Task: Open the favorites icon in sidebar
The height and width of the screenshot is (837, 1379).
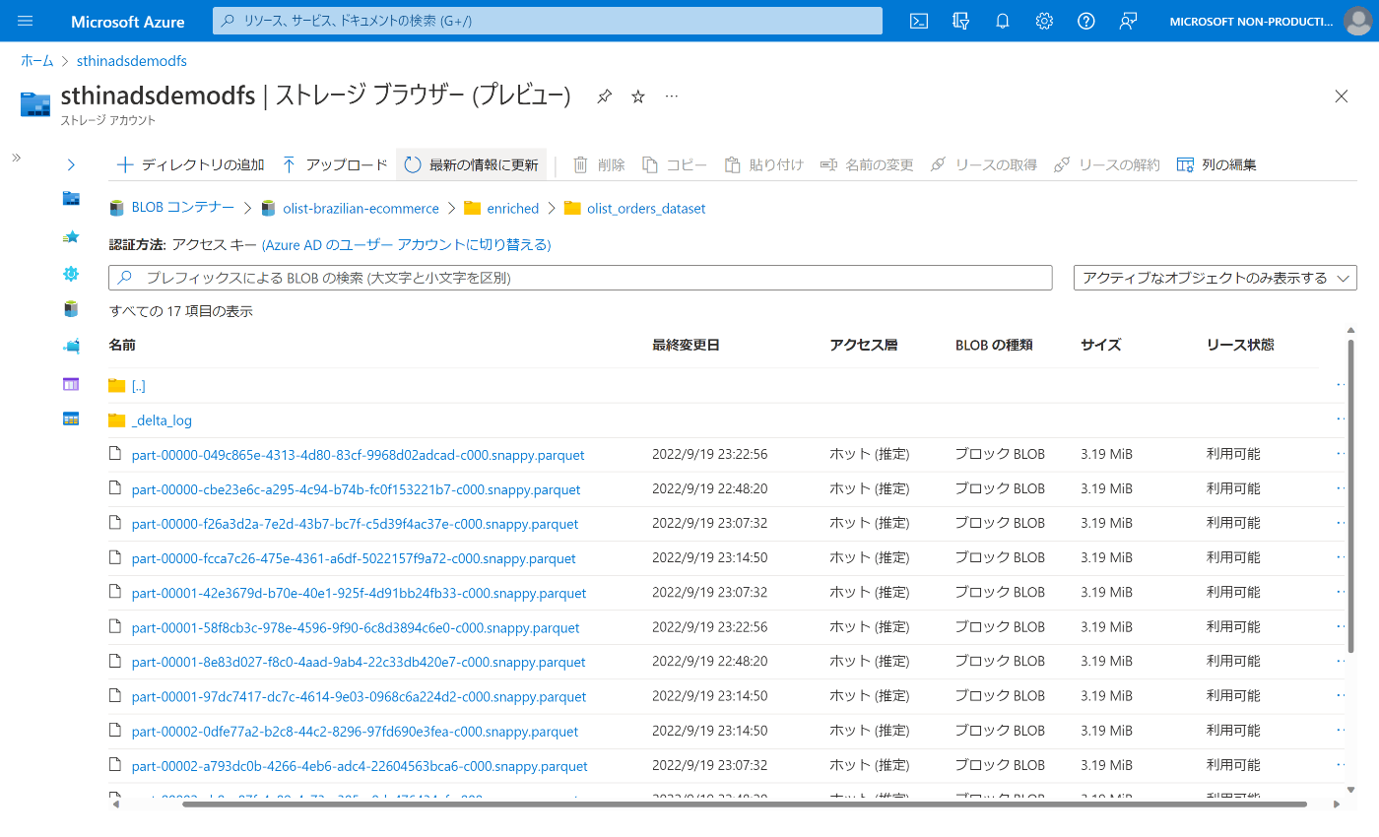Action: tap(71, 236)
